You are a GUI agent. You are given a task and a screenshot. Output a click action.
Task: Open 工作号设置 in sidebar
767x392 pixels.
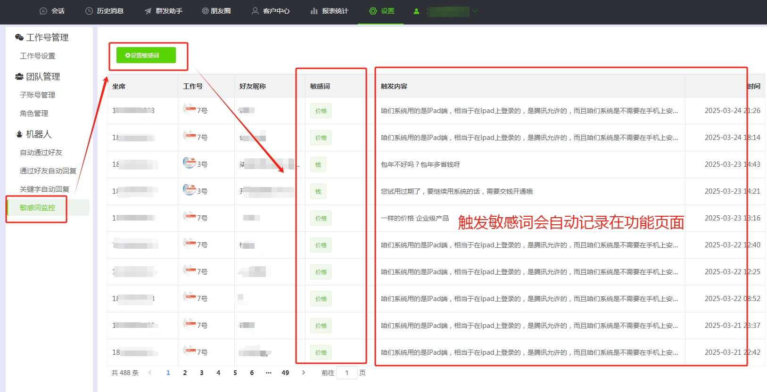38,56
